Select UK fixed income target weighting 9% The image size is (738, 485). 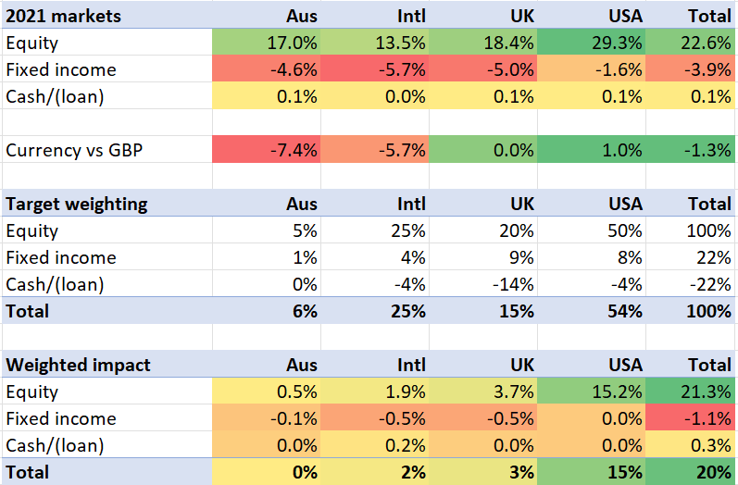click(x=483, y=257)
